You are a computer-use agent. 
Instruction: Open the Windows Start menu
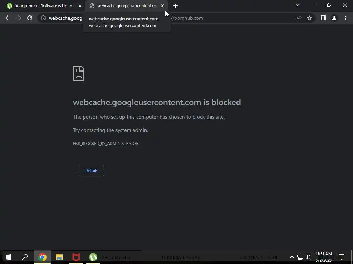point(8,257)
